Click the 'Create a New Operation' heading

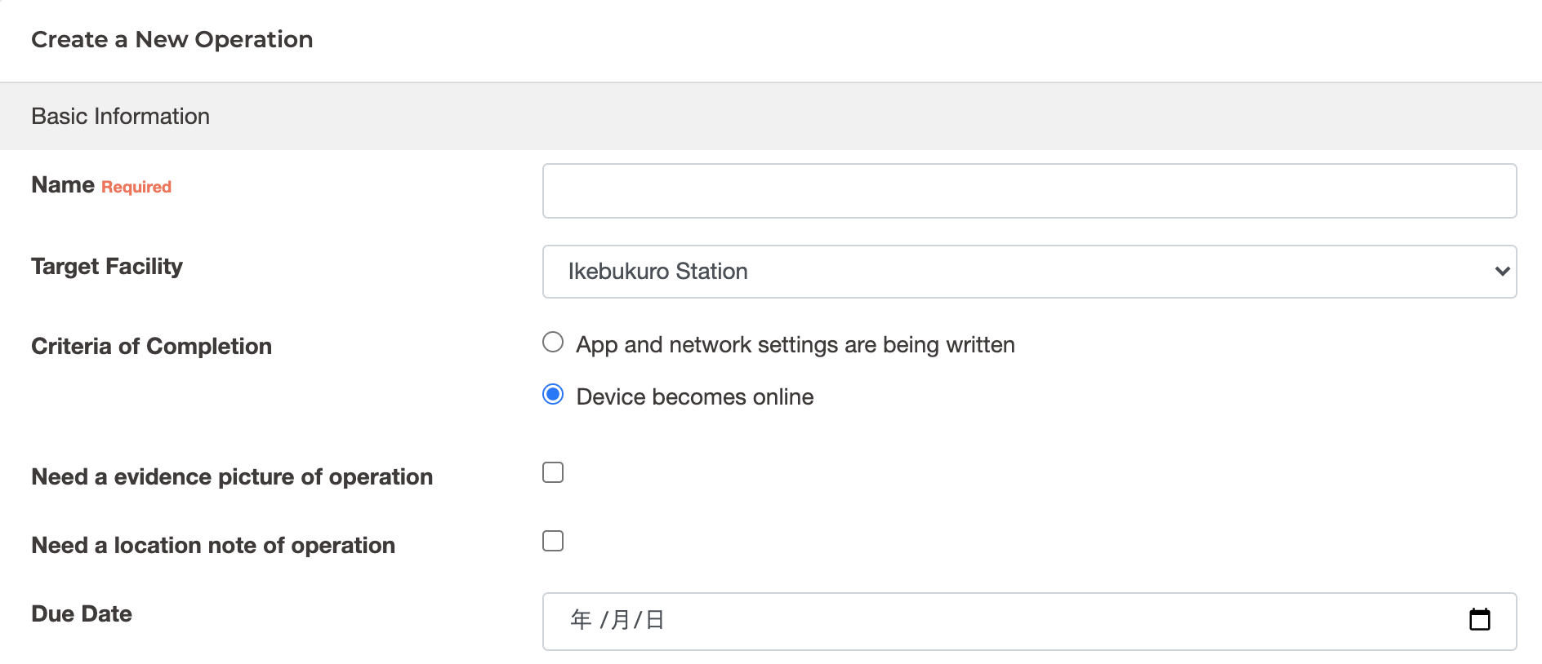(172, 39)
